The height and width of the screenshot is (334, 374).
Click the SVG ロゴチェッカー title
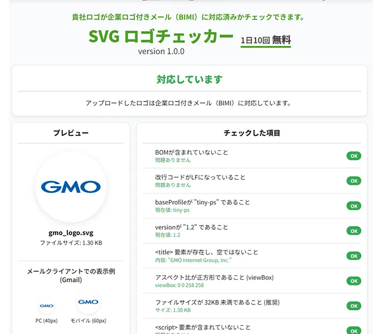(161, 37)
